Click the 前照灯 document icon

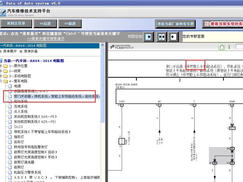click(10, 167)
